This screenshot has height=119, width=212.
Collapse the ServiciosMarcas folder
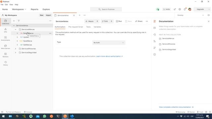(x=16, y=29)
